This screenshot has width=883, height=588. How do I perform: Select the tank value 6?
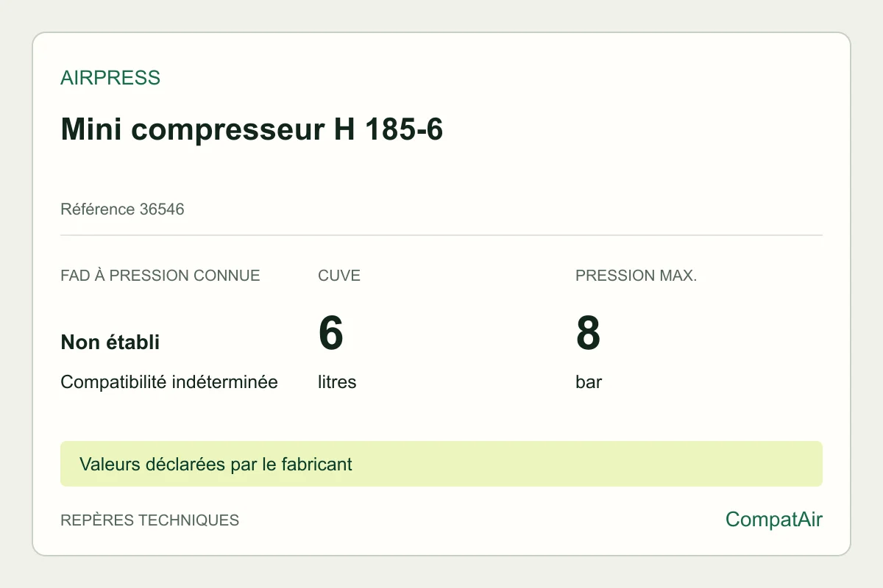[x=331, y=333]
